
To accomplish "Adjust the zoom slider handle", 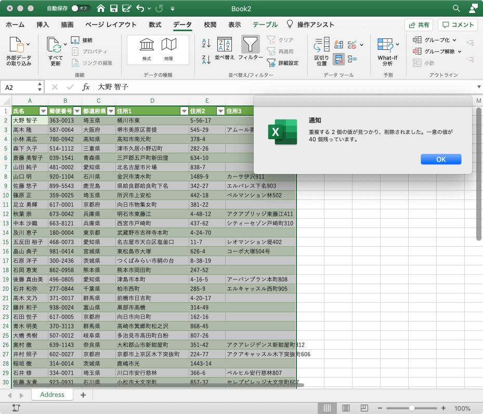I will 412,408.
